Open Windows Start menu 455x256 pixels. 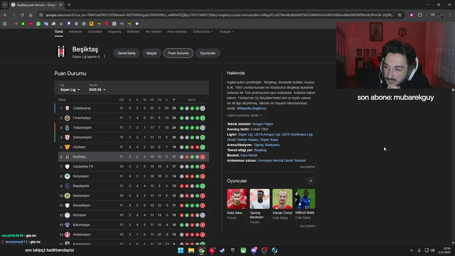pos(181,250)
